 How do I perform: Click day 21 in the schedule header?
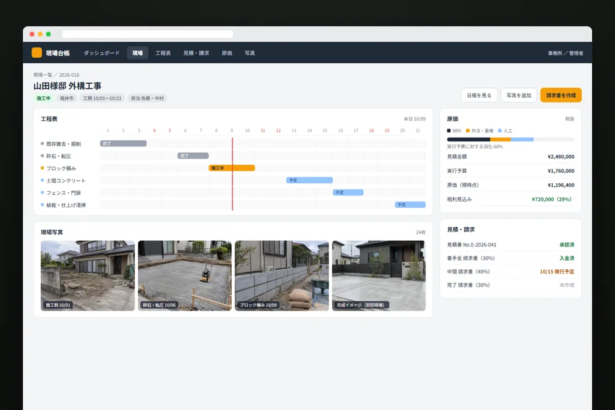pos(418,130)
